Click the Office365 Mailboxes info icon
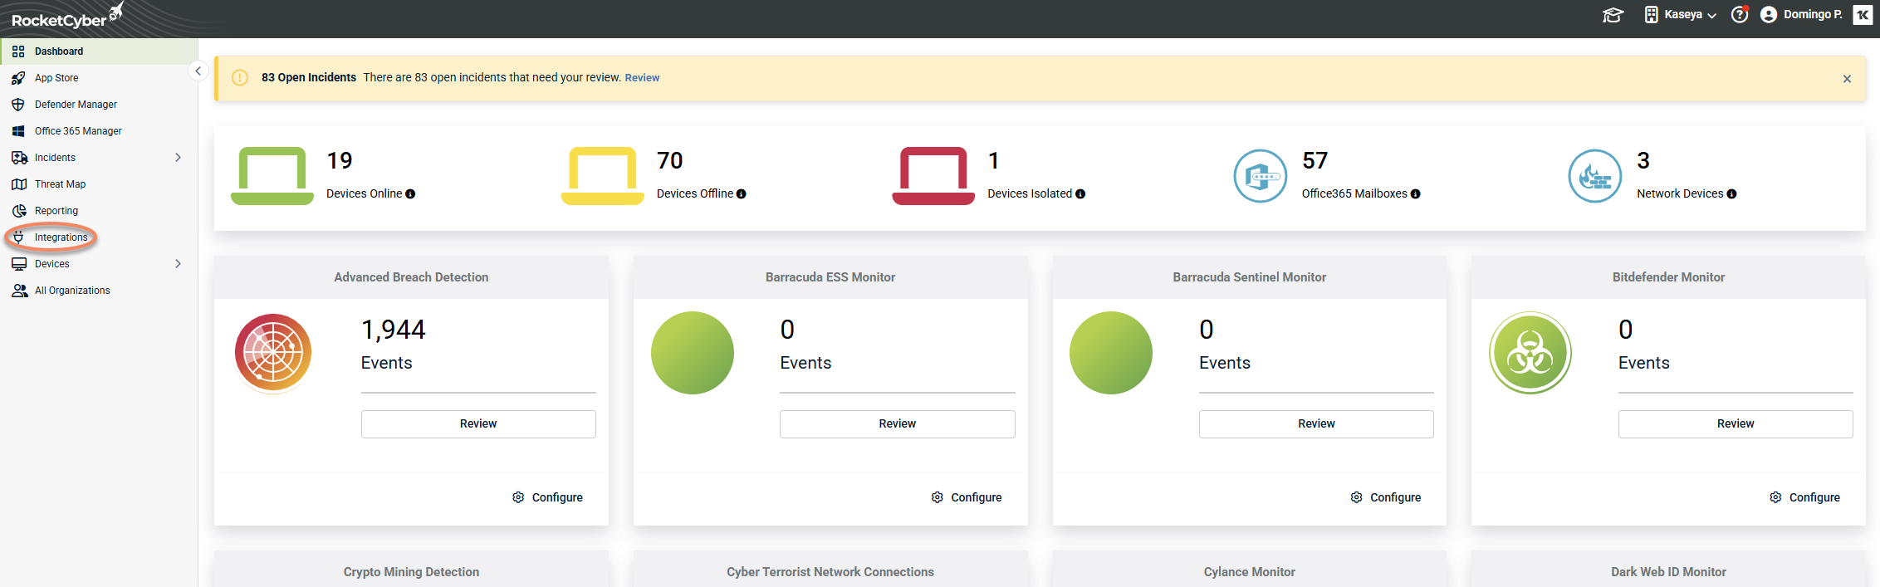1880x587 pixels. (1416, 194)
